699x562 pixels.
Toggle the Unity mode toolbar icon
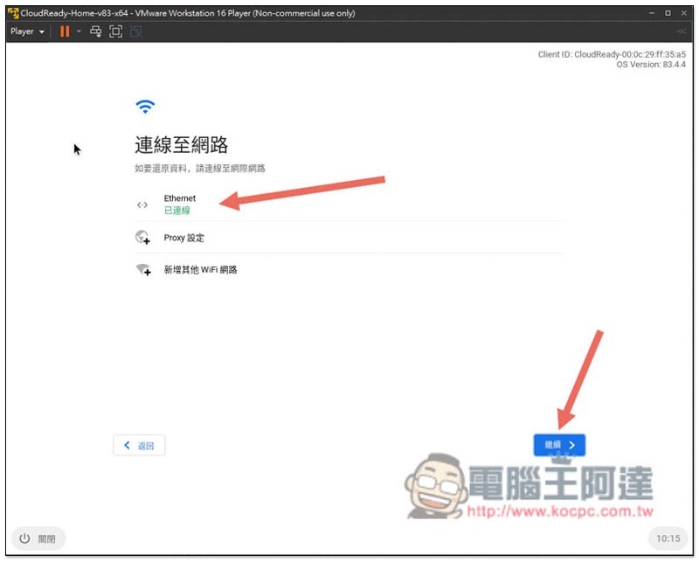[136, 31]
